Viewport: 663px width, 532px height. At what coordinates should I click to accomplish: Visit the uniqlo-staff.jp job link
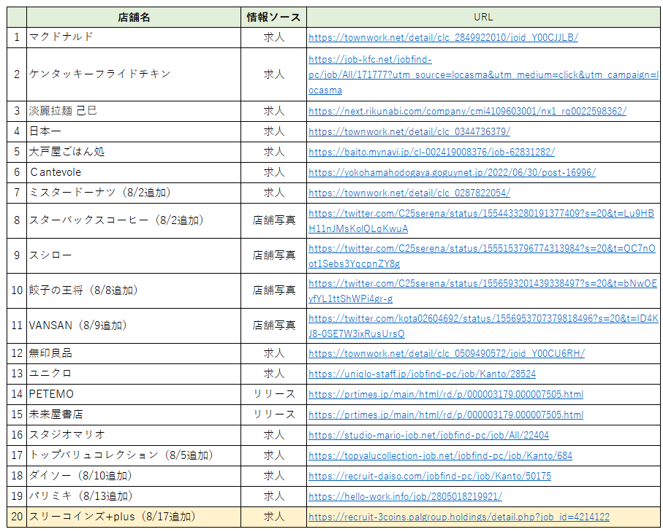[x=422, y=374]
